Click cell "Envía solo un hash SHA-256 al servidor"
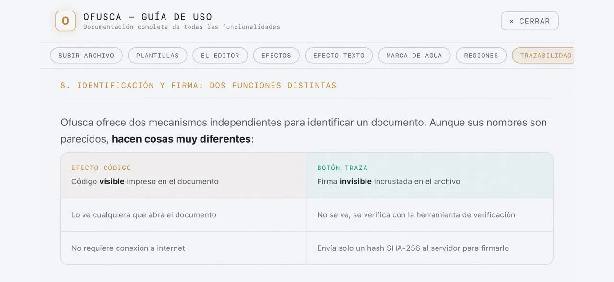614x282 pixels. point(430,248)
